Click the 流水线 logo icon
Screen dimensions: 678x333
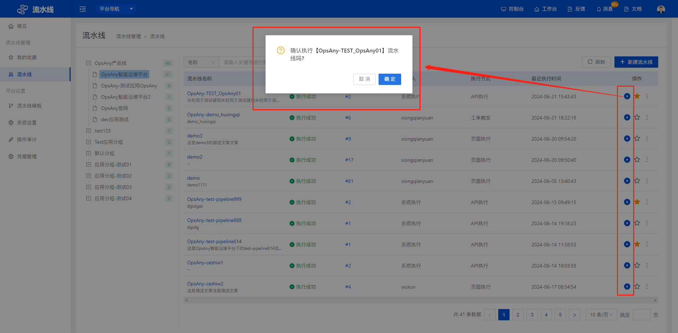23,9
